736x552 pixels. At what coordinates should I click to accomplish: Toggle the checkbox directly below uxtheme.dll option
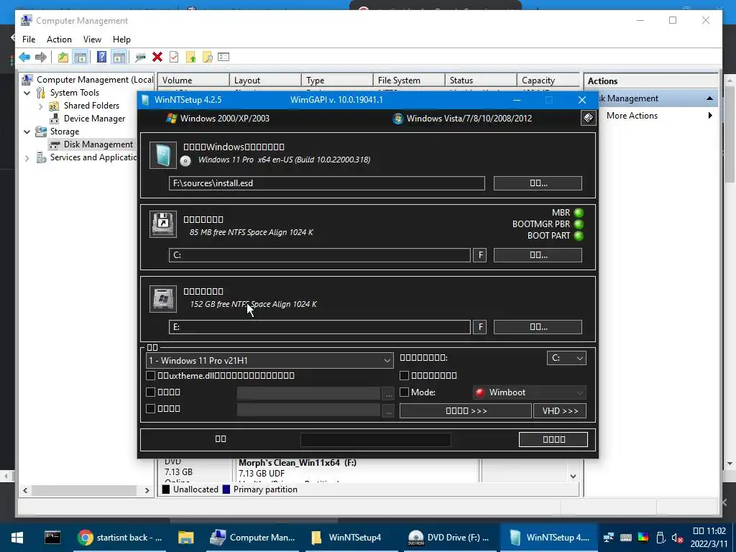[151, 392]
